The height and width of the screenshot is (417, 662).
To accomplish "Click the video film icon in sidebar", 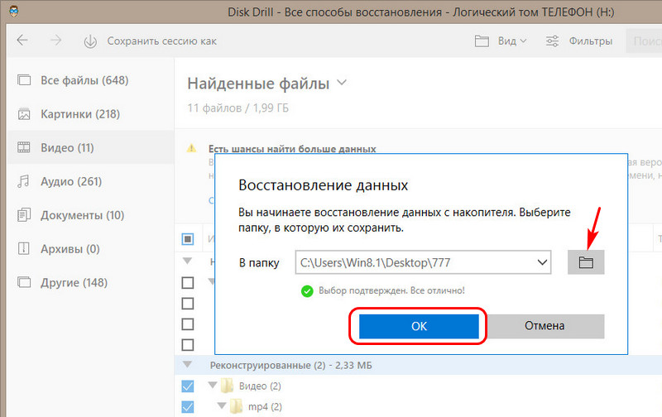I will (24, 147).
